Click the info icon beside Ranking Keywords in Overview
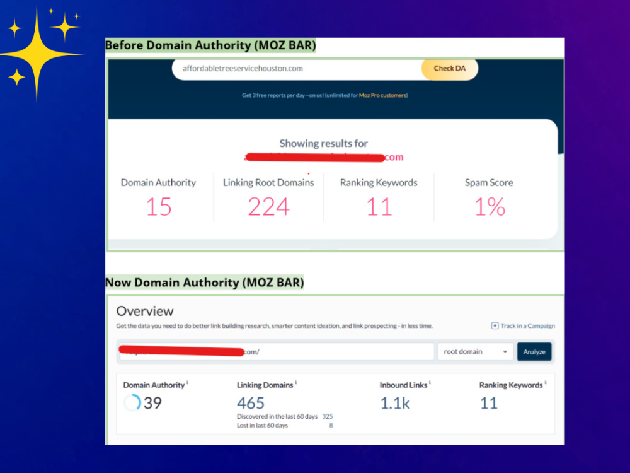This screenshot has width=630, height=473. click(546, 383)
